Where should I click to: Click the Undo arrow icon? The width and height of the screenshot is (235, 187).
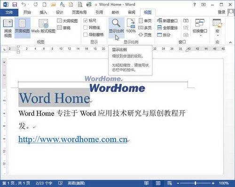(x=23, y=4)
